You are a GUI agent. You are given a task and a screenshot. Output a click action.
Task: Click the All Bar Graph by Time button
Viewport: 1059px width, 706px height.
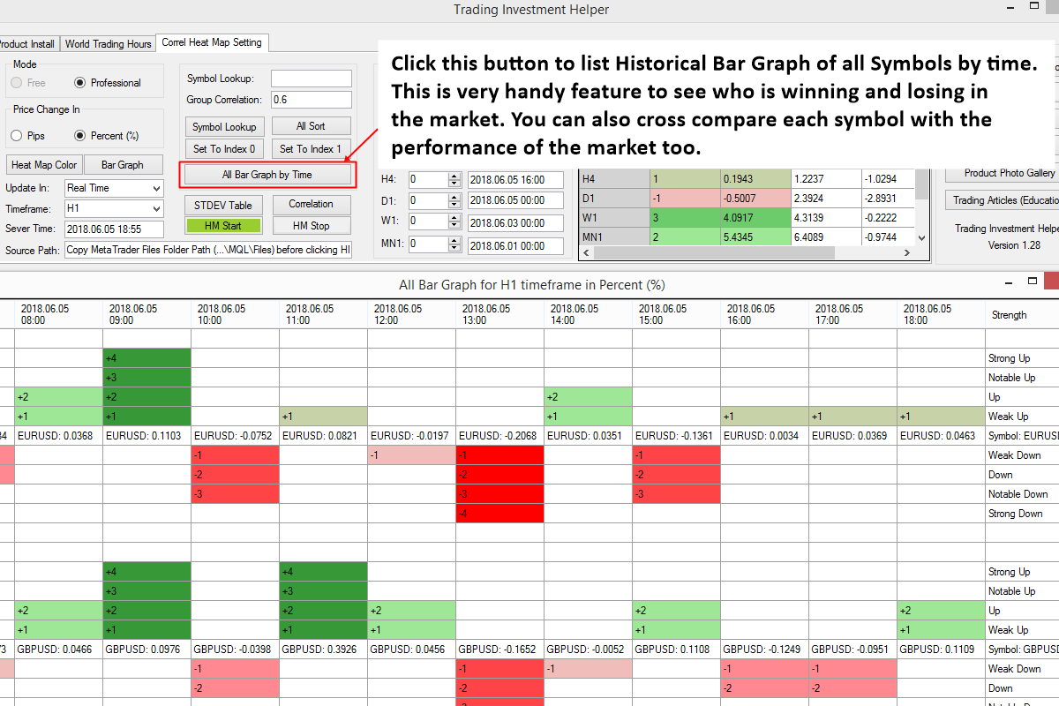click(x=267, y=174)
